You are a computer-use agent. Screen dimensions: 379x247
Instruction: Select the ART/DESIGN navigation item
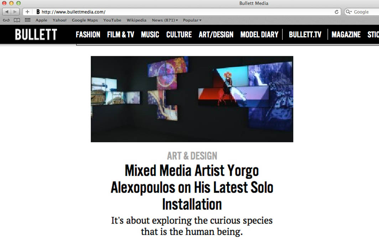point(216,35)
